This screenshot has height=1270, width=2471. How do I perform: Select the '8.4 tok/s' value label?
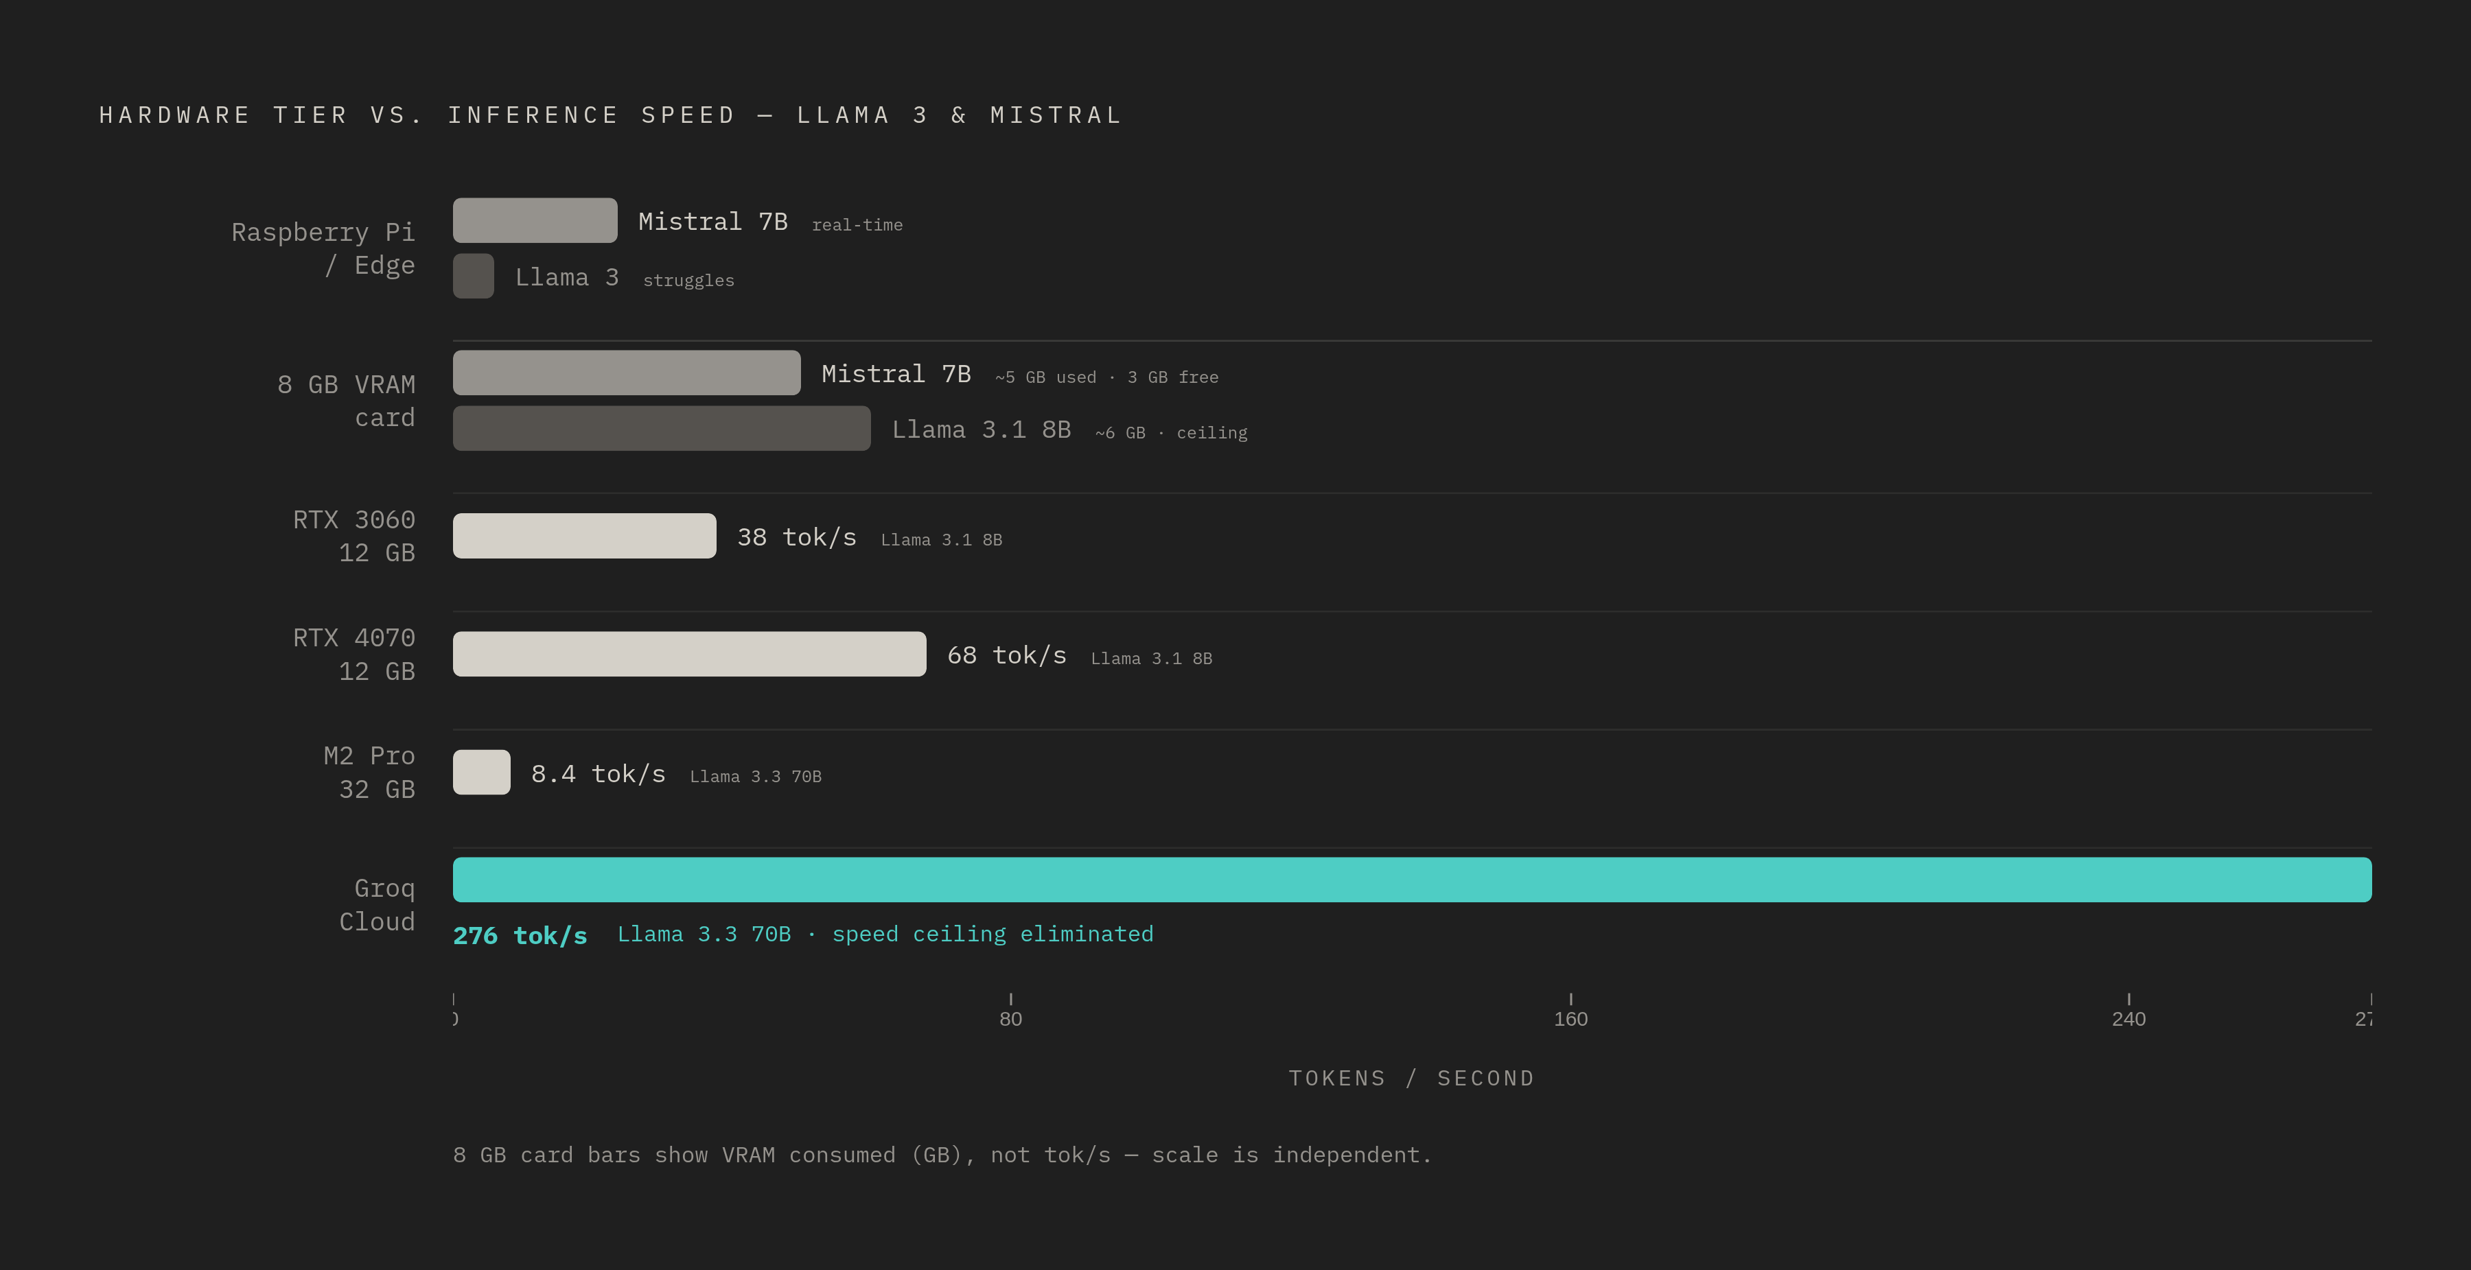tap(599, 774)
